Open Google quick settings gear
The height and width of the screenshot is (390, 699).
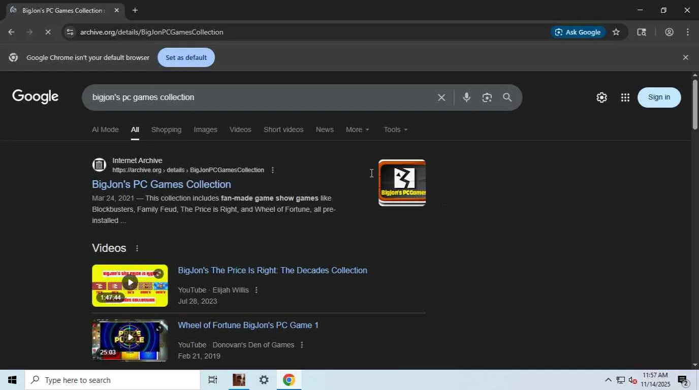(x=601, y=97)
